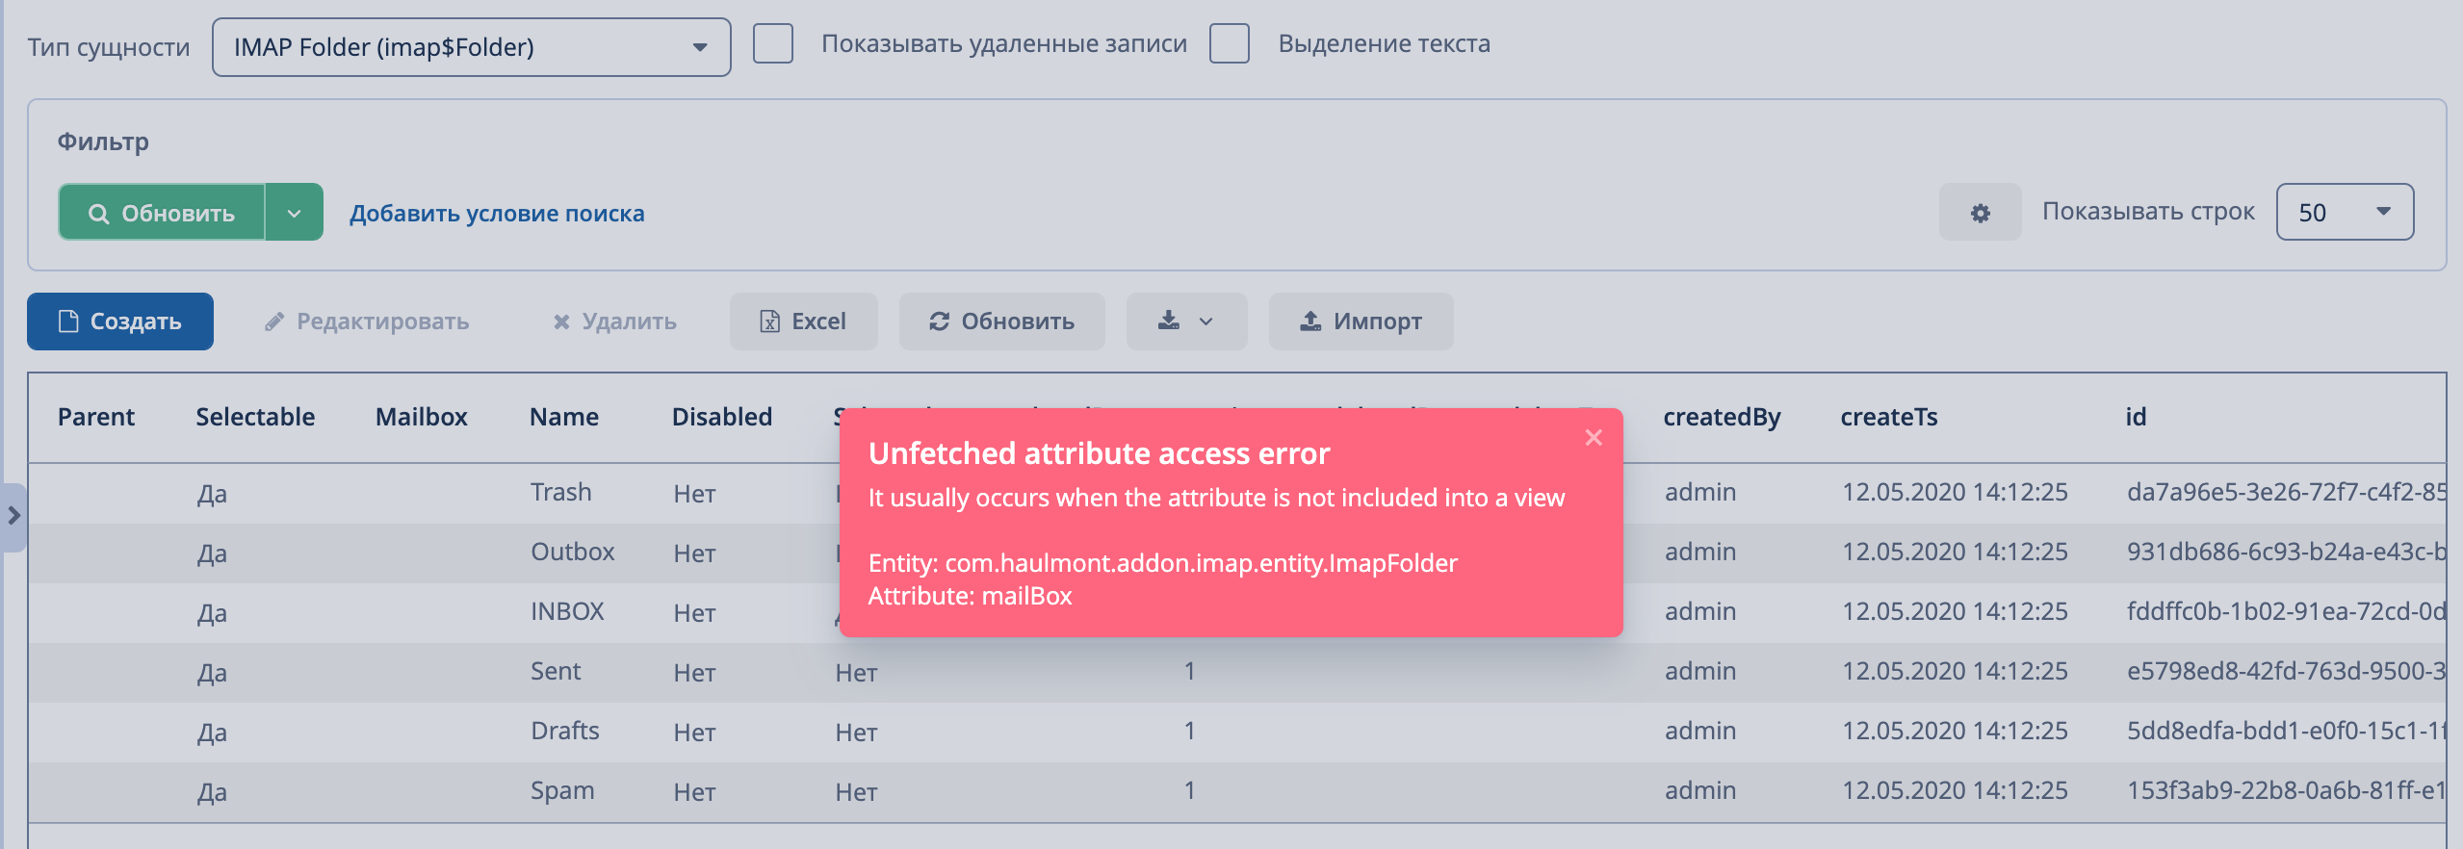2463x849 pixels.
Task: Sort by id column header
Action: [2136, 417]
